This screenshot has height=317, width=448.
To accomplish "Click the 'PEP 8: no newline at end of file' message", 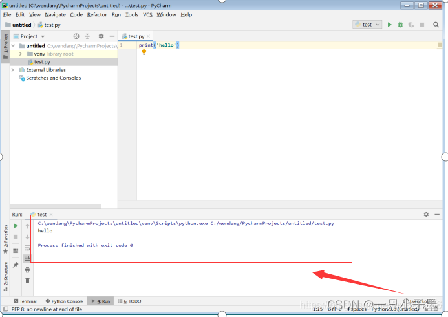I will point(47,309).
